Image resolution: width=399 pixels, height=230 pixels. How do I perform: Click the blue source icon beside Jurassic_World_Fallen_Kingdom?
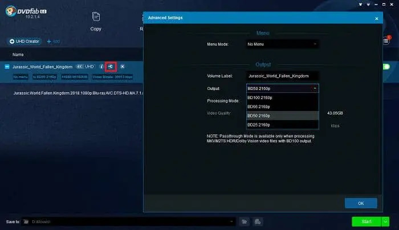pos(7,67)
